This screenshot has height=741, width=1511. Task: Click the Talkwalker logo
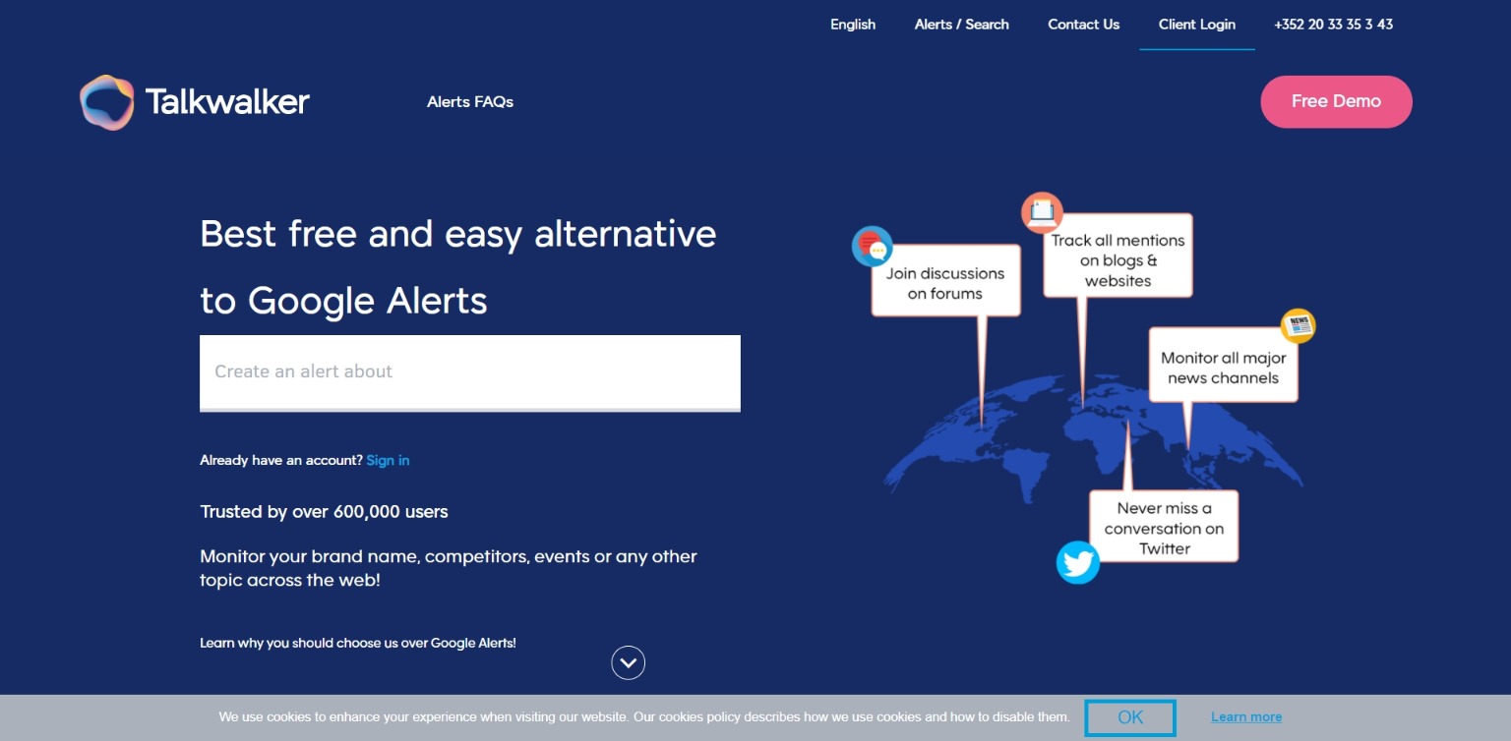point(195,102)
